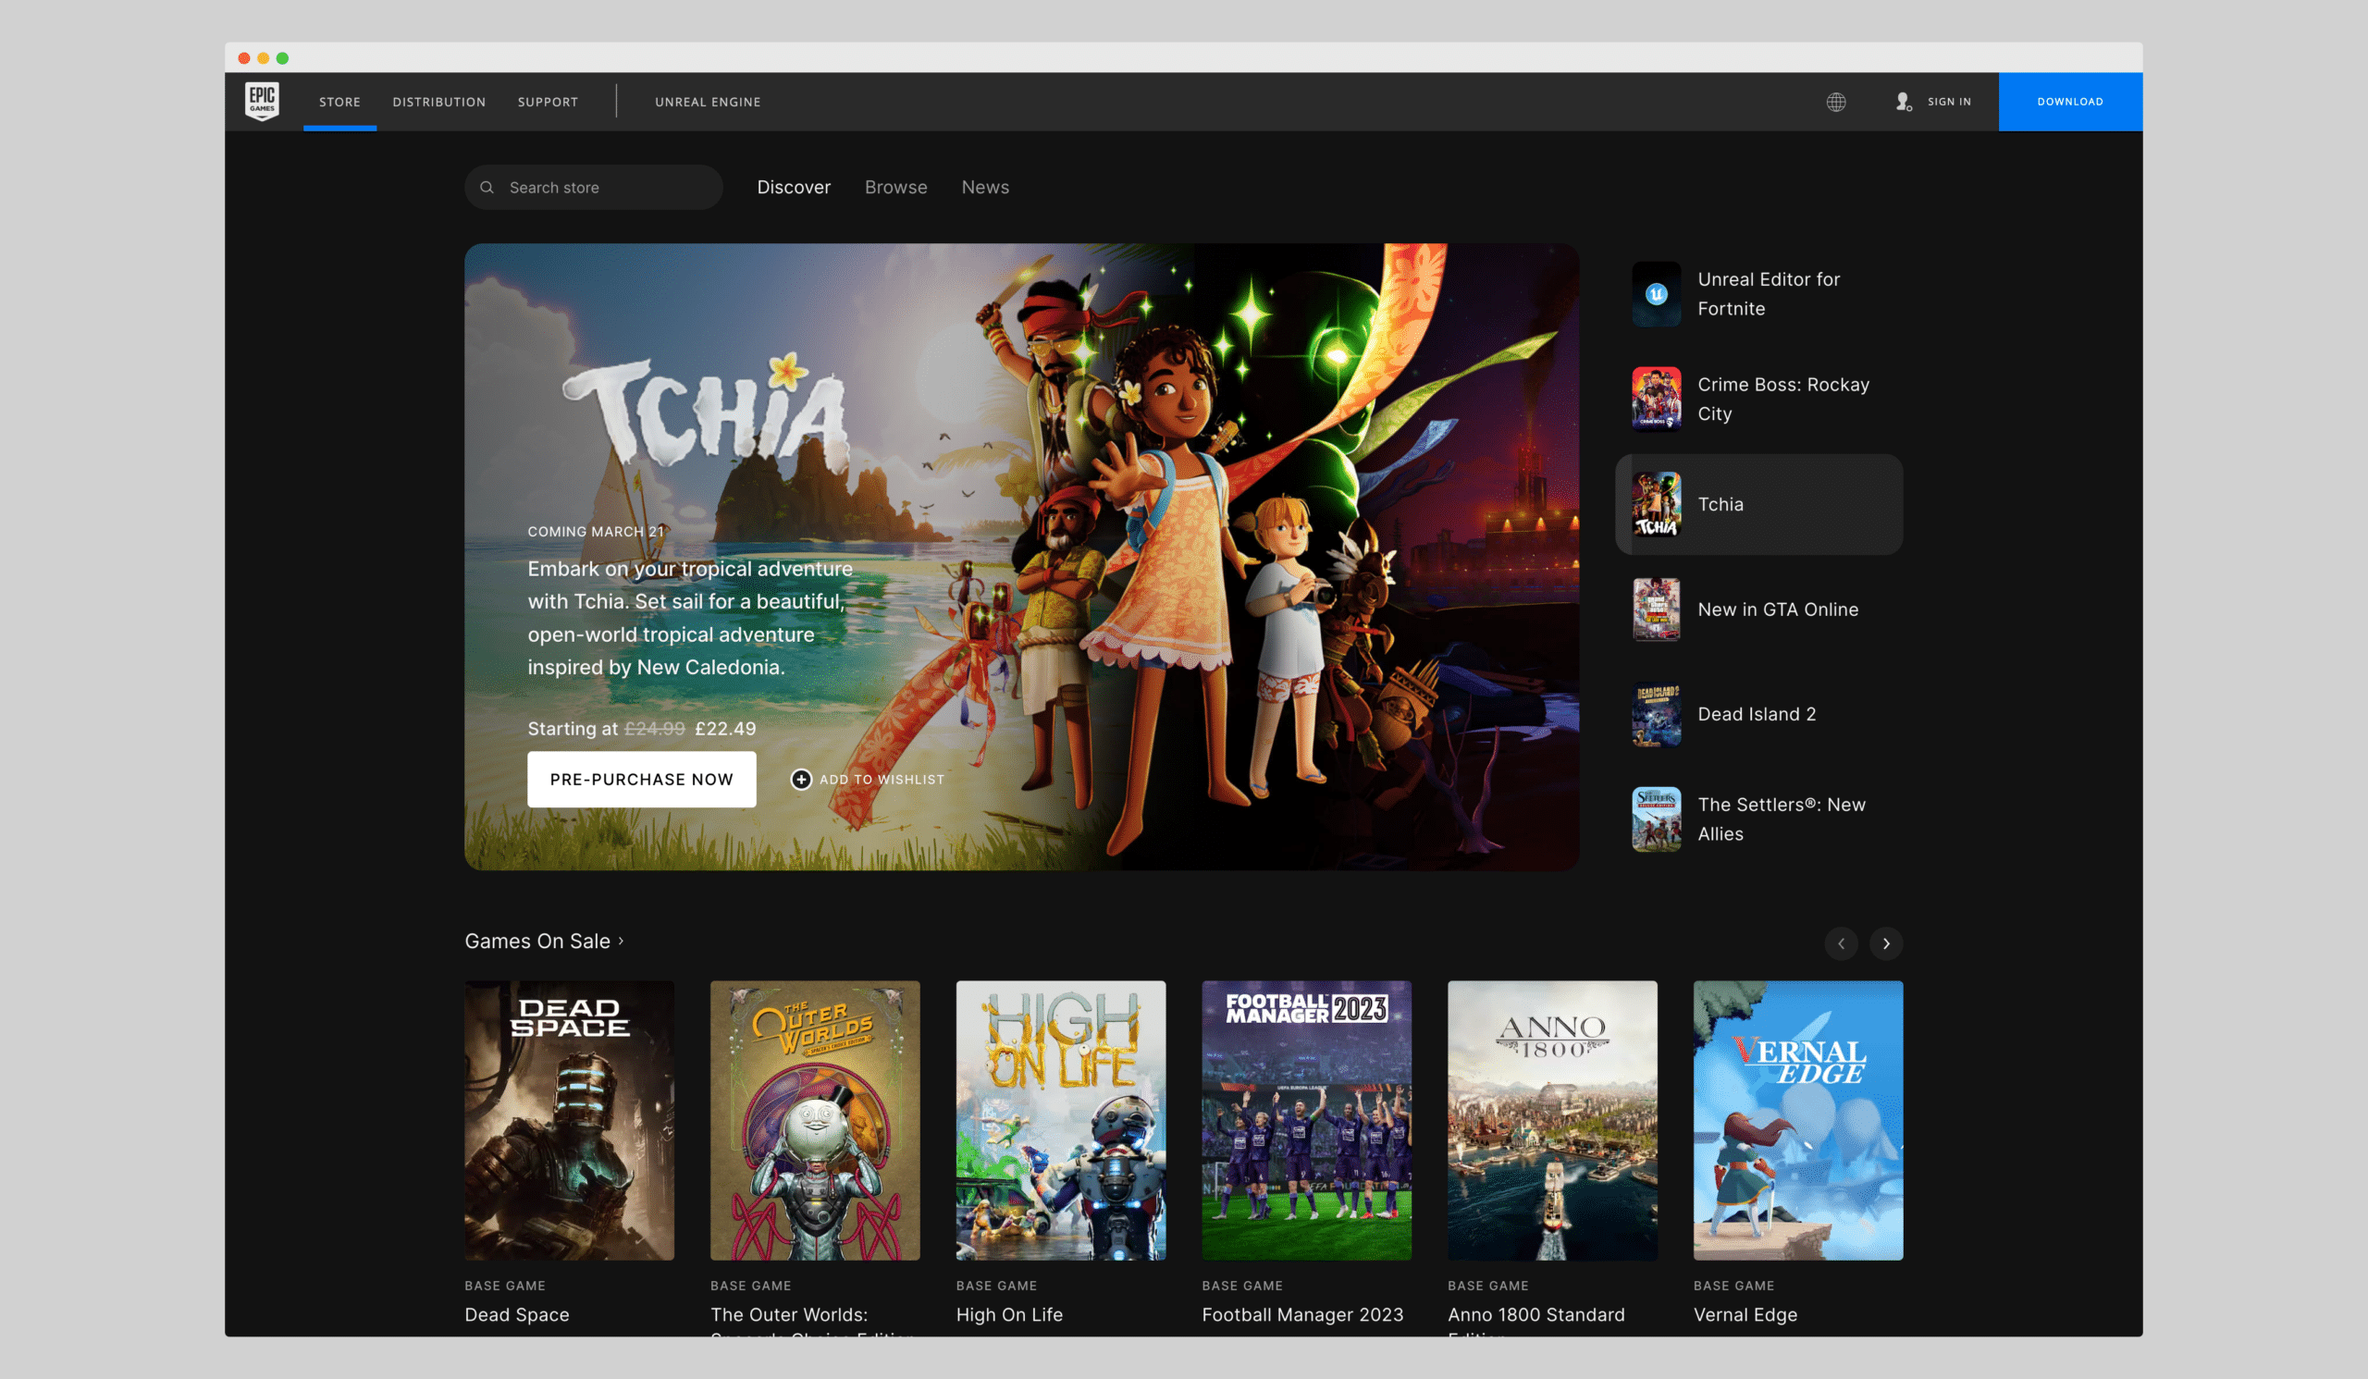The height and width of the screenshot is (1379, 2368).
Task: Open the language globe icon
Action: [x=1835, y=102]
